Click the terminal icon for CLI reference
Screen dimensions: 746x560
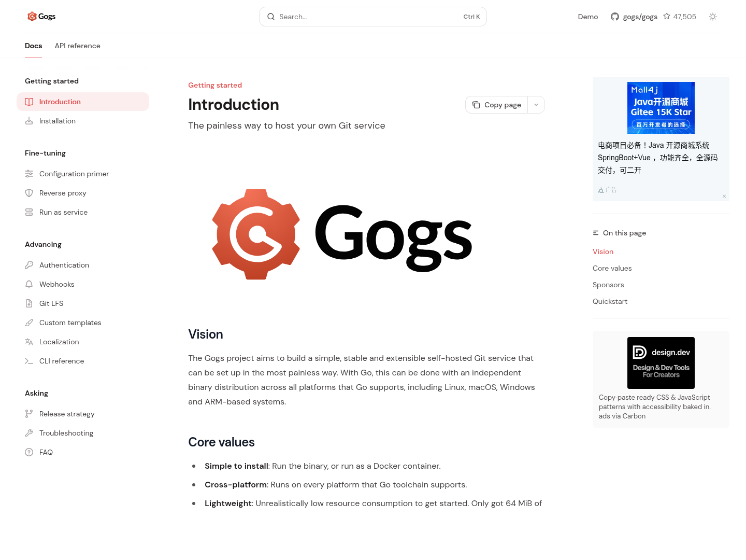(x=29, y=361)
